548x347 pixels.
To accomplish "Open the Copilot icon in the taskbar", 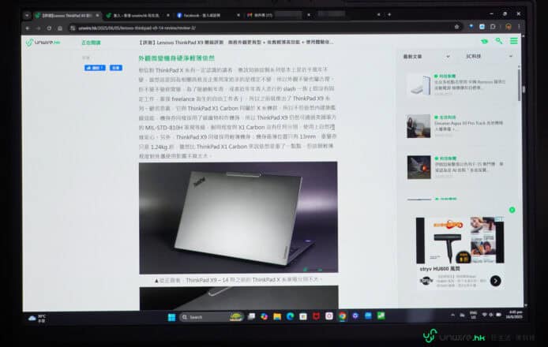I will [265, 316].
